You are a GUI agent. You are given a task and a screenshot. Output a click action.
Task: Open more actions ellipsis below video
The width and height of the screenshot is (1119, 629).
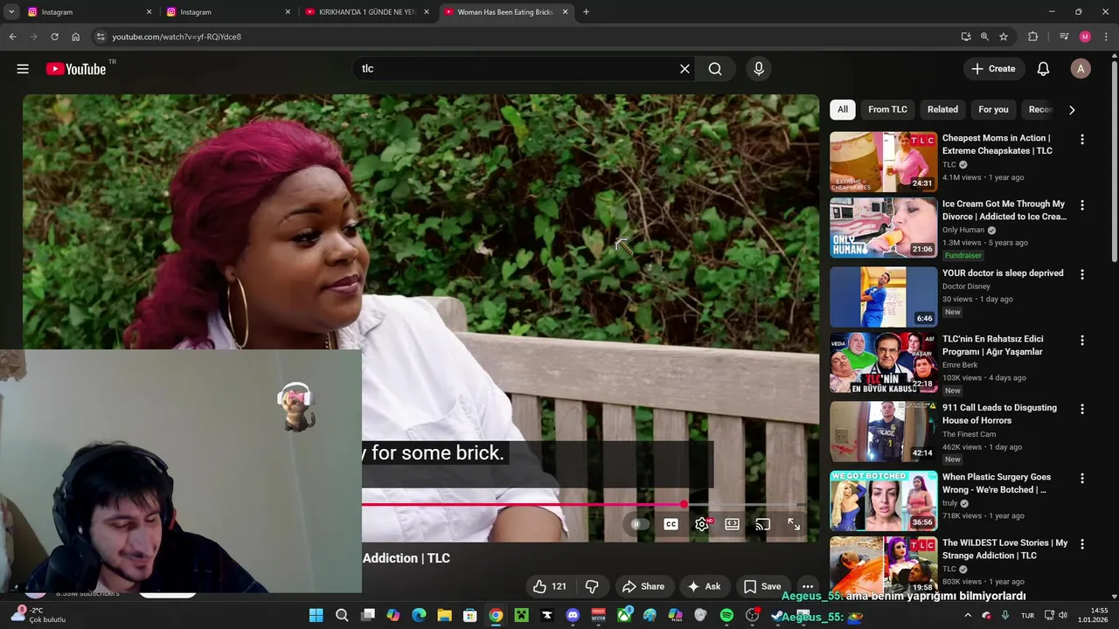pyautogui.click(x=808, y=586)
